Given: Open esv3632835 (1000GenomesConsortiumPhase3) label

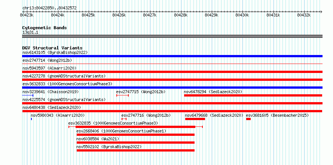Looking at the screenshot, I should click(x=113, y=123).
